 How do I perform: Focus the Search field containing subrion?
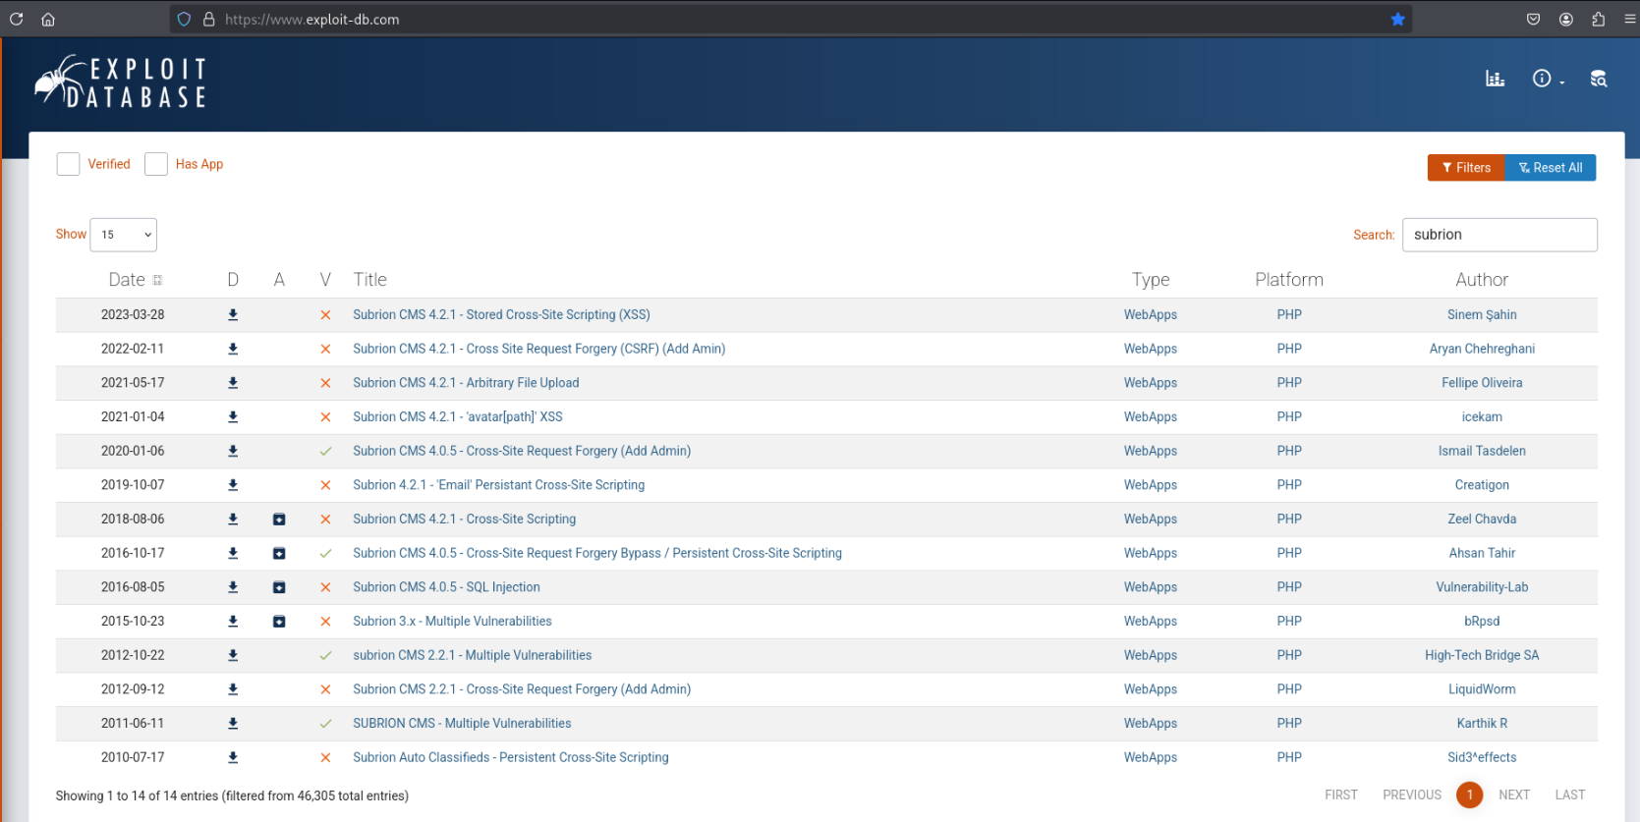(1499, 235)
